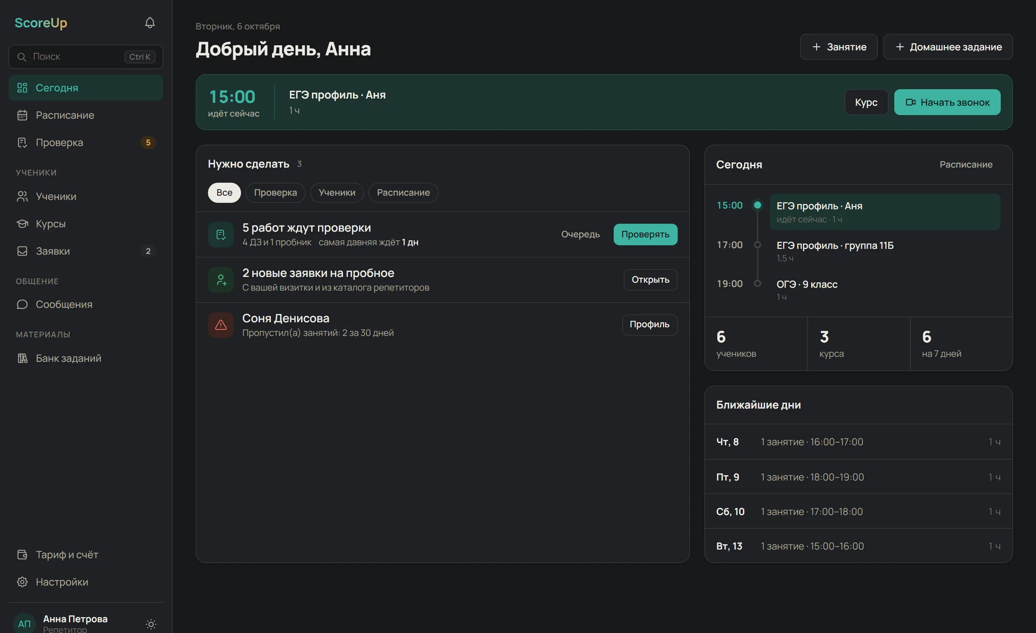Click the Заявки inbox icon
1036x633 pixels.
22,251
